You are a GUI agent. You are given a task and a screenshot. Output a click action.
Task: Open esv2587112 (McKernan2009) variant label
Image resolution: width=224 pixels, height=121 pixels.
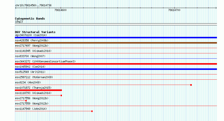[x=34, y=77]
